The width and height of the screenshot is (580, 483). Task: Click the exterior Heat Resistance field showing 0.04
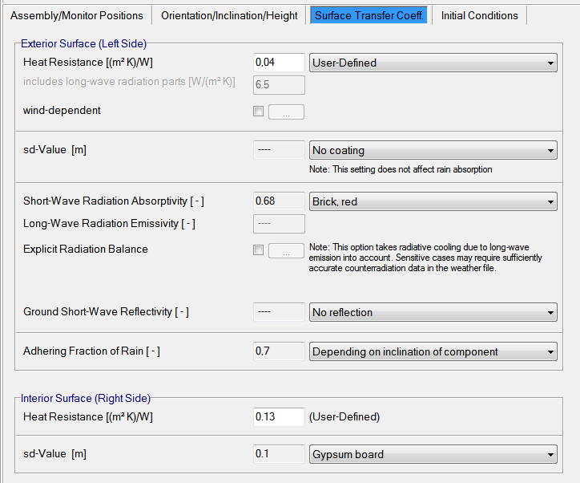(x=279, y=63)
